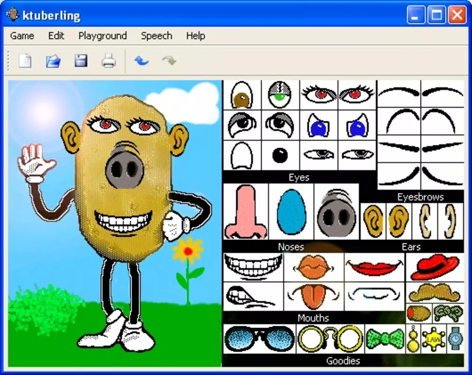The height and width of the screenshot is (375, 472).
Task: Select the blue sunglasses goodie
Action: pos(259,338)
